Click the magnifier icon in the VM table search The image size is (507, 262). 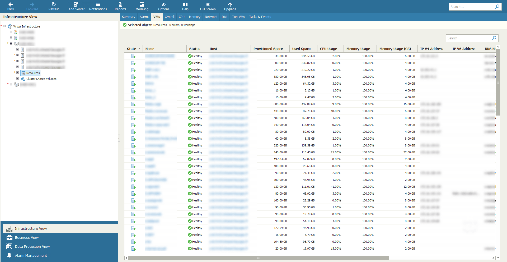pyautogui.click(x=494, y=38)
